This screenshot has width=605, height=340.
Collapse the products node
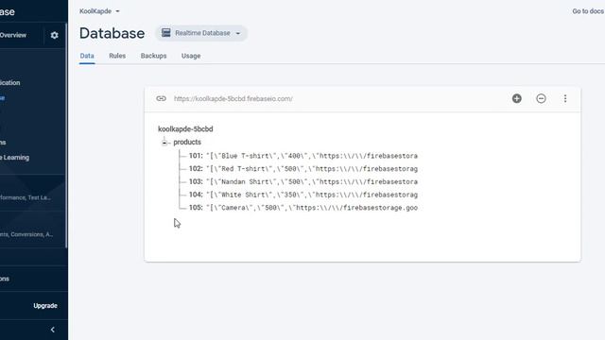click(164, 143)
